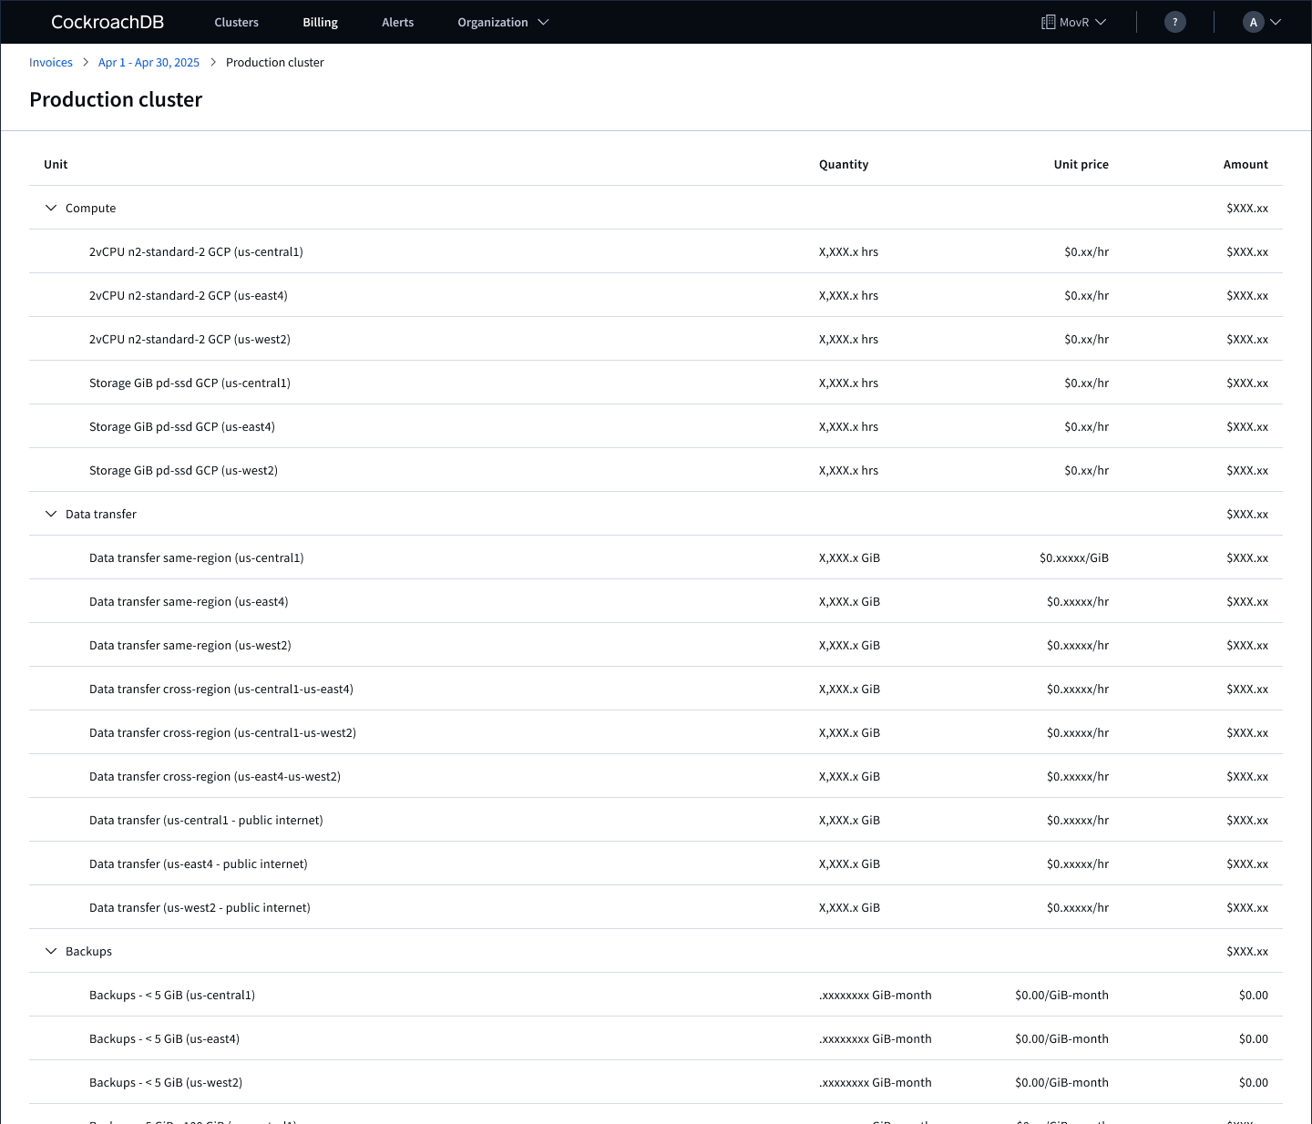
Task: Click Backups - < 5 GiB (us-east4)
Action: (164, 1038)
